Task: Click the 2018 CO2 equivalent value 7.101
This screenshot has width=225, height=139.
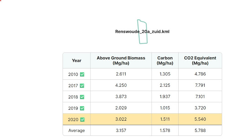Action: (200, 97)
